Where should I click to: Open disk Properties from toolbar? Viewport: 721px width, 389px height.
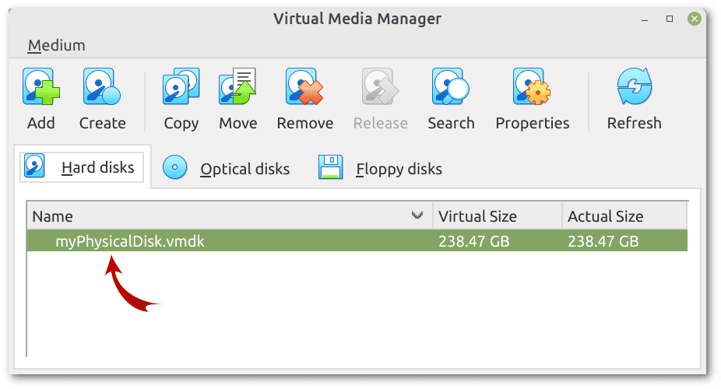[532, 86]
